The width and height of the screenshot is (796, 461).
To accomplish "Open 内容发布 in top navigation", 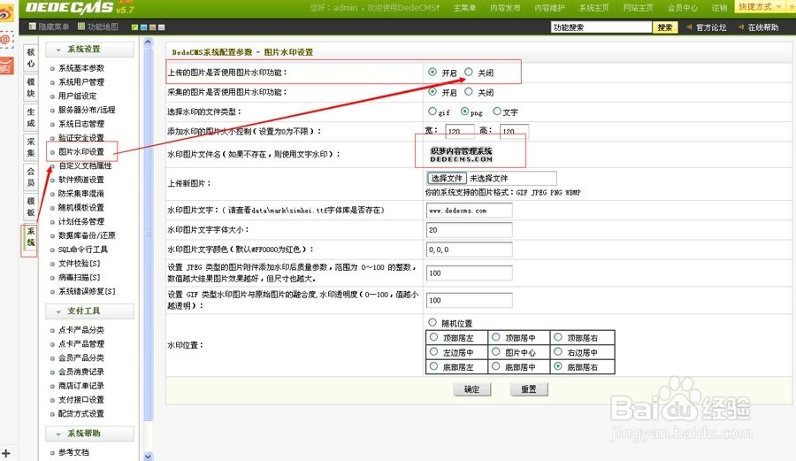I will click(x=505, y=8).
